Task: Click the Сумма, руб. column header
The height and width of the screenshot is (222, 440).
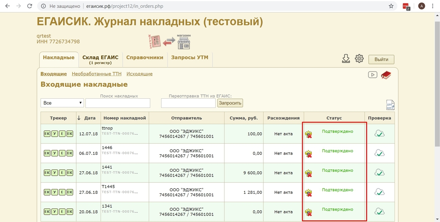Action: tap(244, 118)
